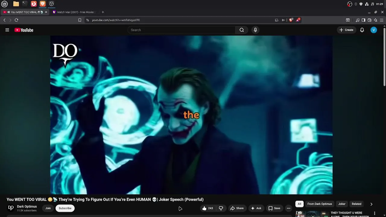Go forward in browser history

pos(10,20)
